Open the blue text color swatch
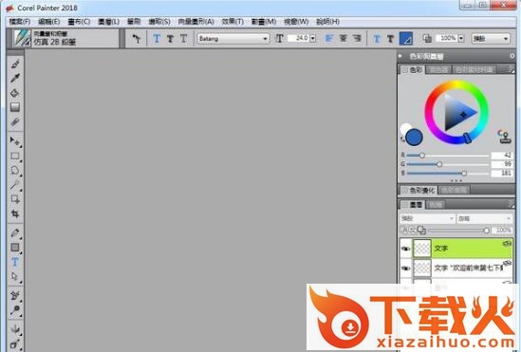521x352 pixels. [x=406, y=39]
